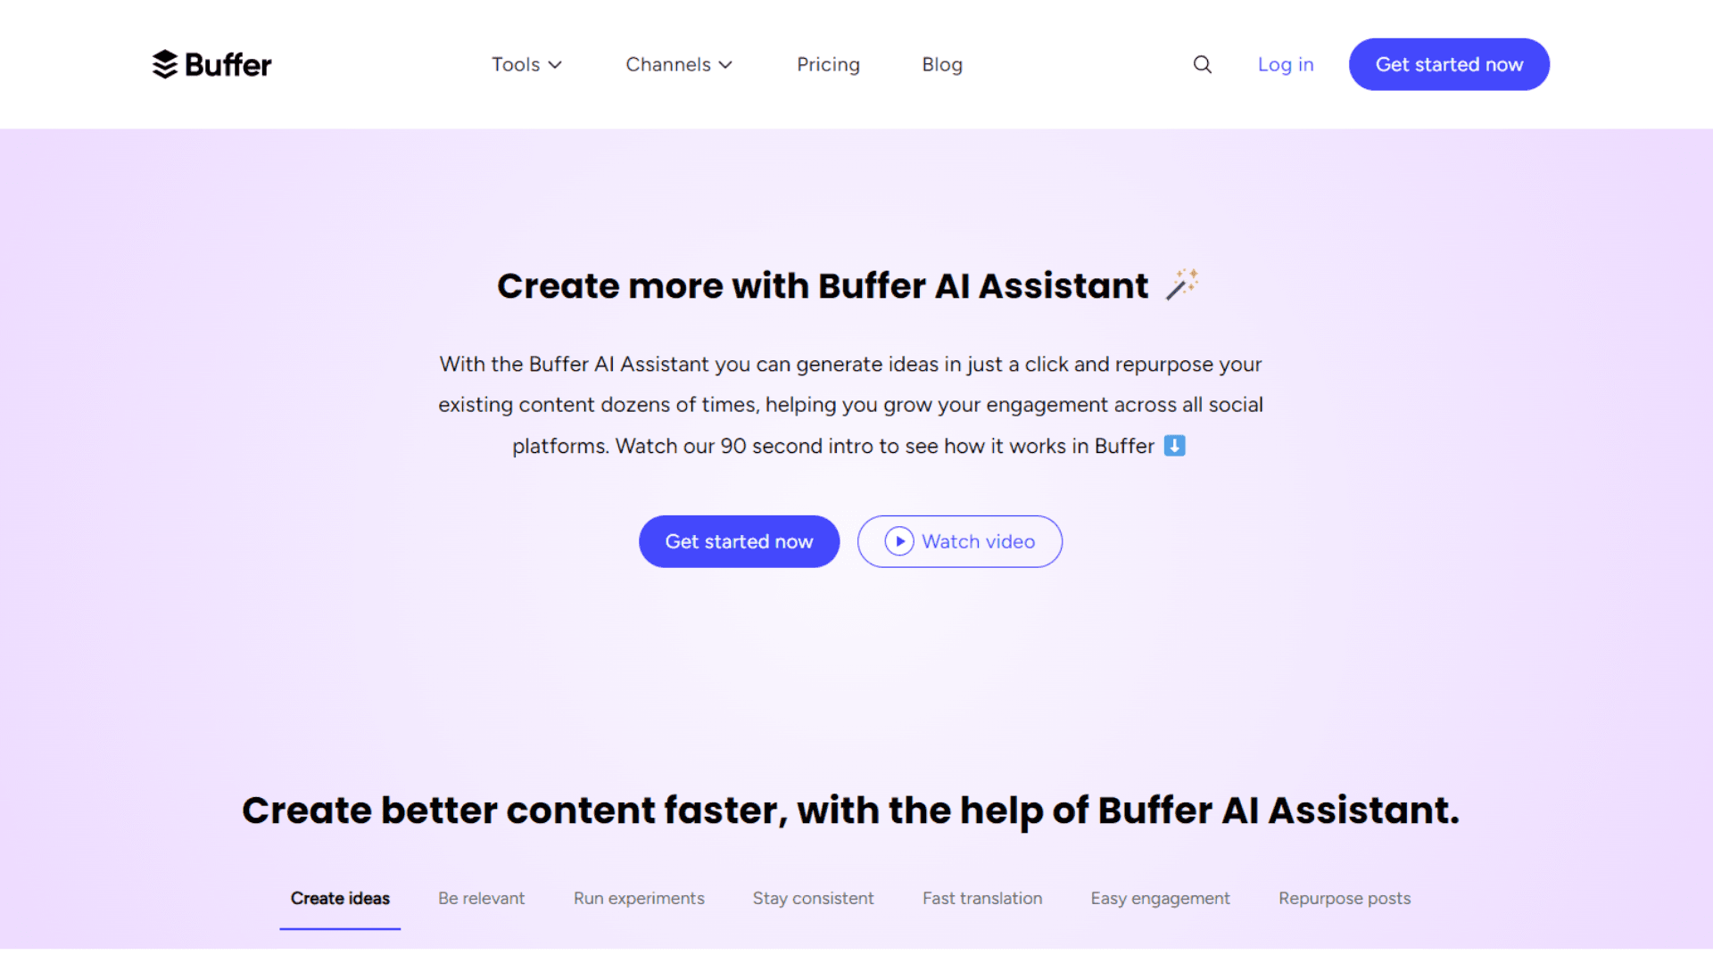The height and width of the screenshot is (963, 1713).
Task: Select the Repurpose posts tab
Action: click(1345, 898)
